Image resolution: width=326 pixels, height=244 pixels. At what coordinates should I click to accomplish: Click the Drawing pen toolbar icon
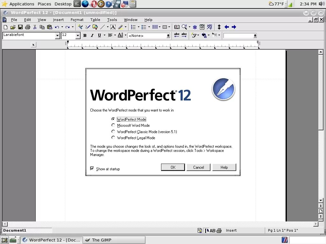(x=88, y=27)
